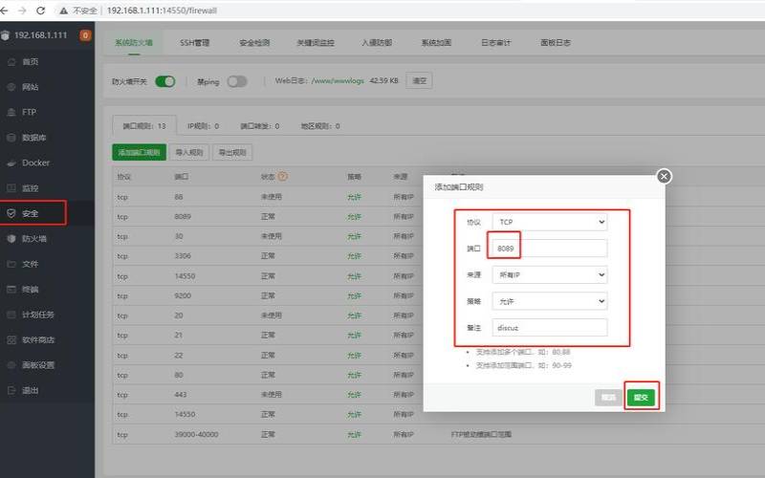Close the add port rule dialog

[x=664, y=176]
